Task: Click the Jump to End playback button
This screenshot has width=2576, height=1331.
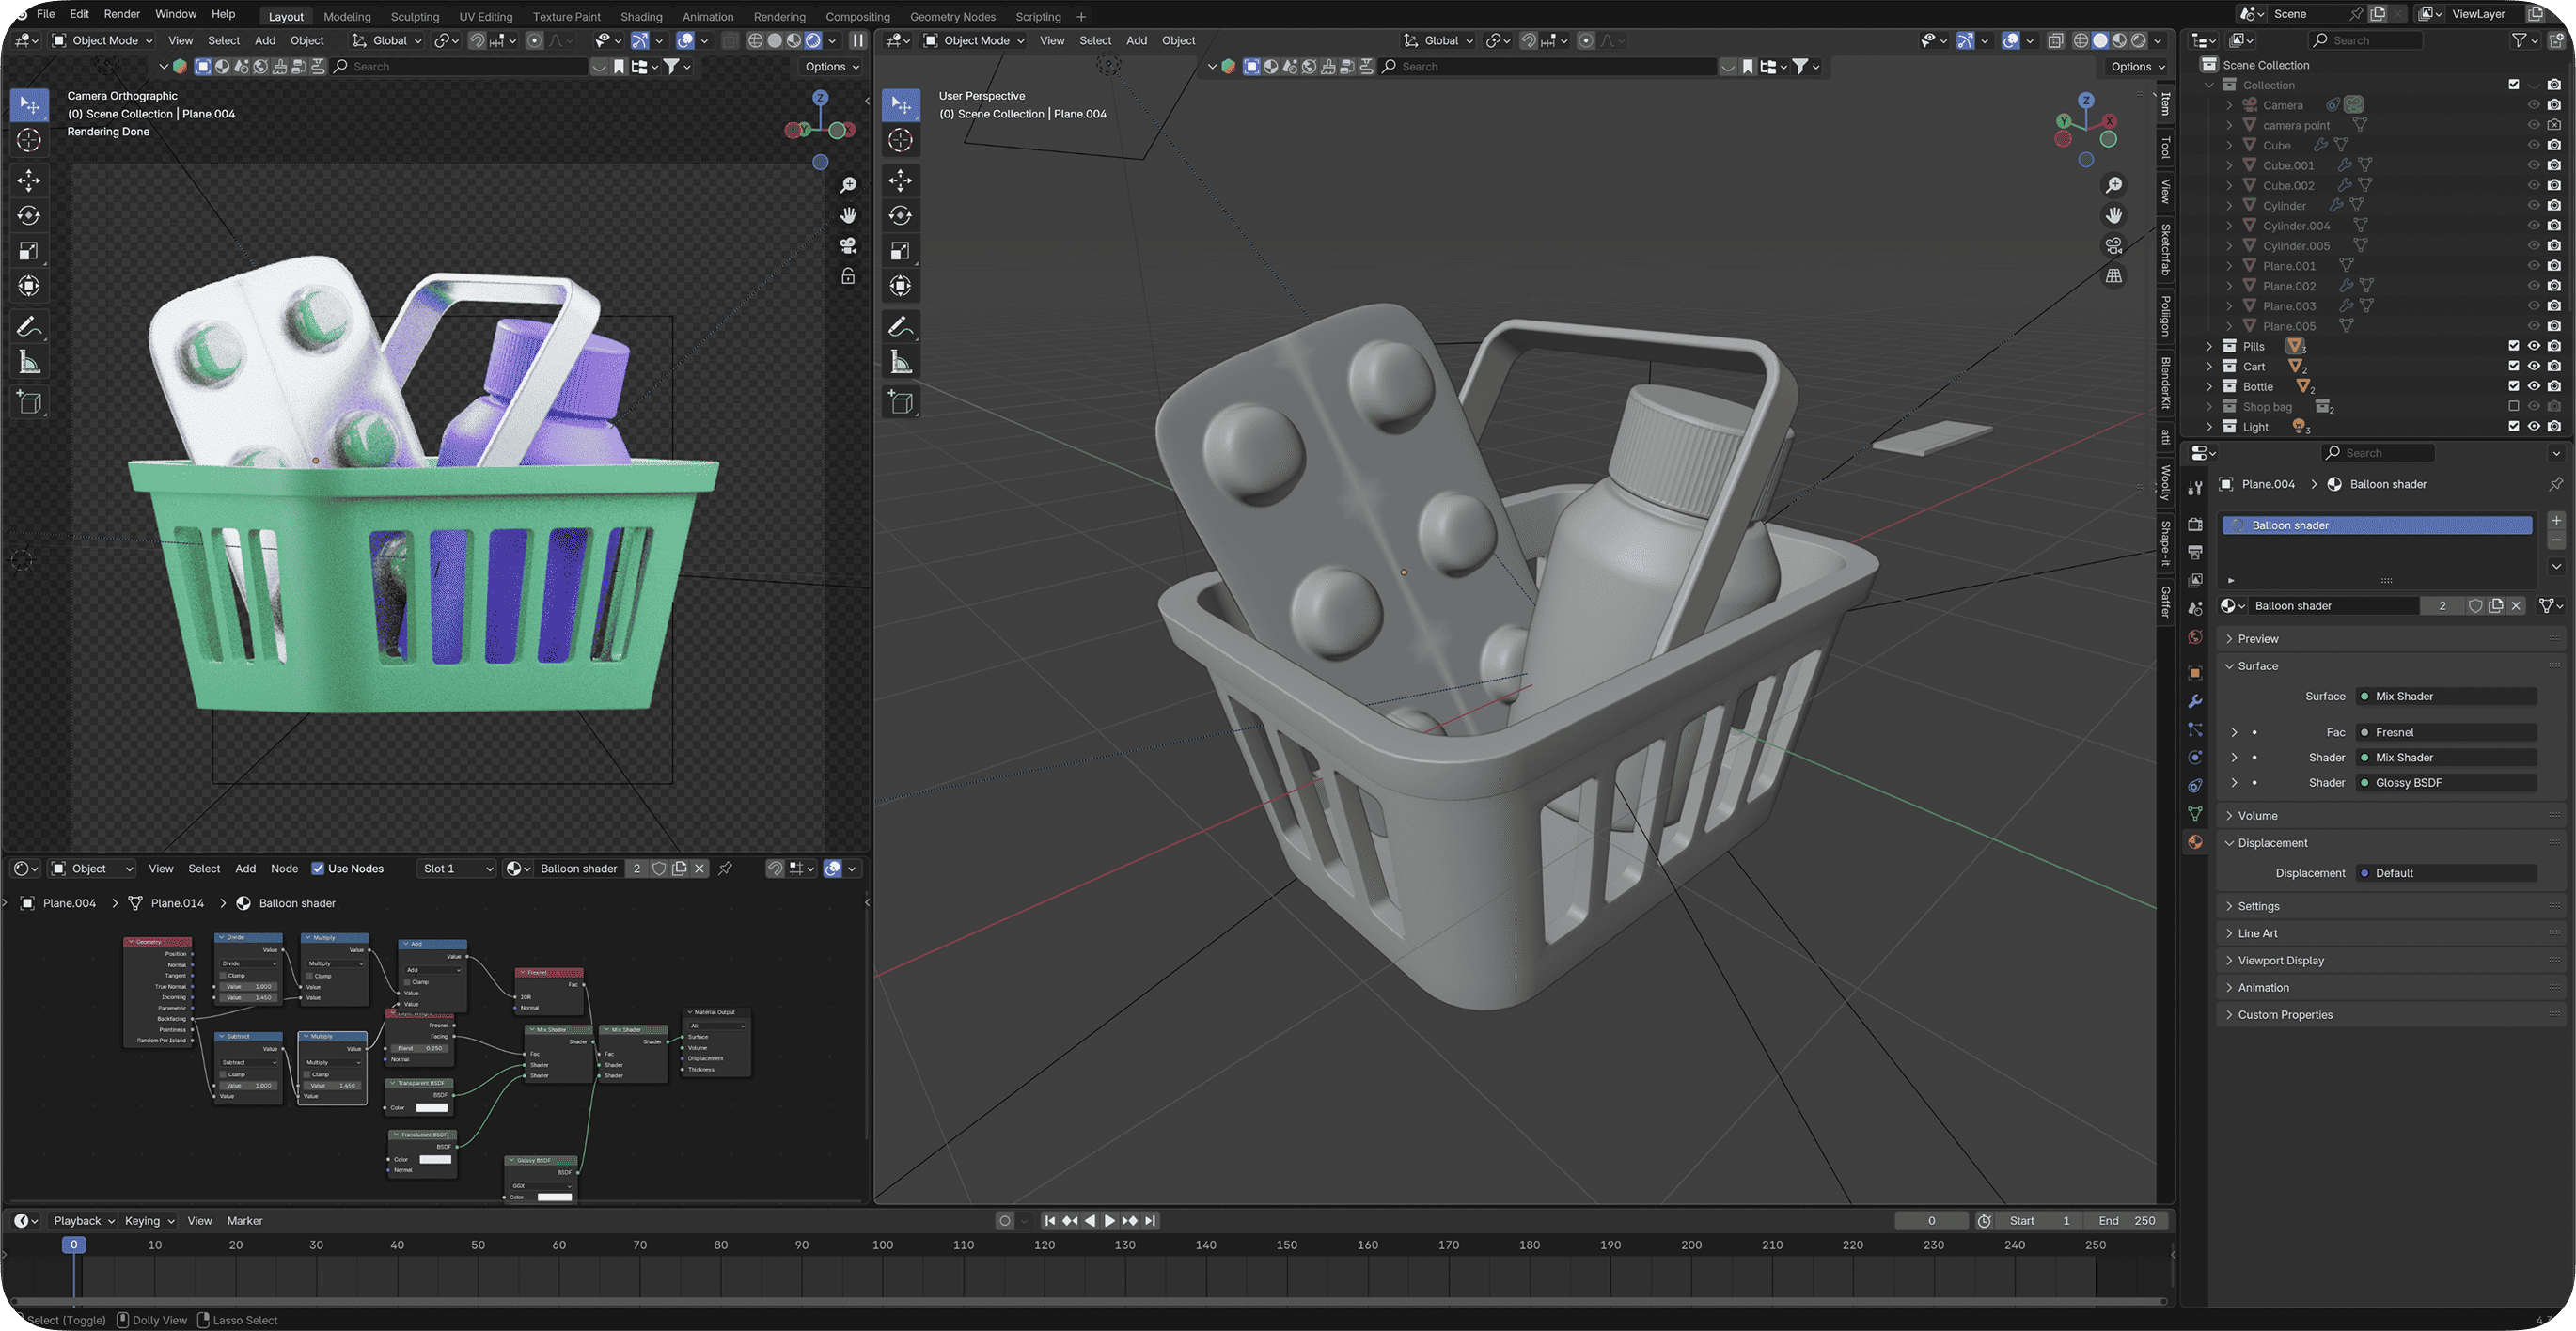Action: (x=1150, y=1220)
